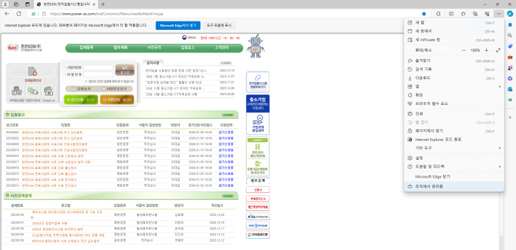Click the zoom in plus button in menu
516x250 pixels.
[x=486, y=50]
